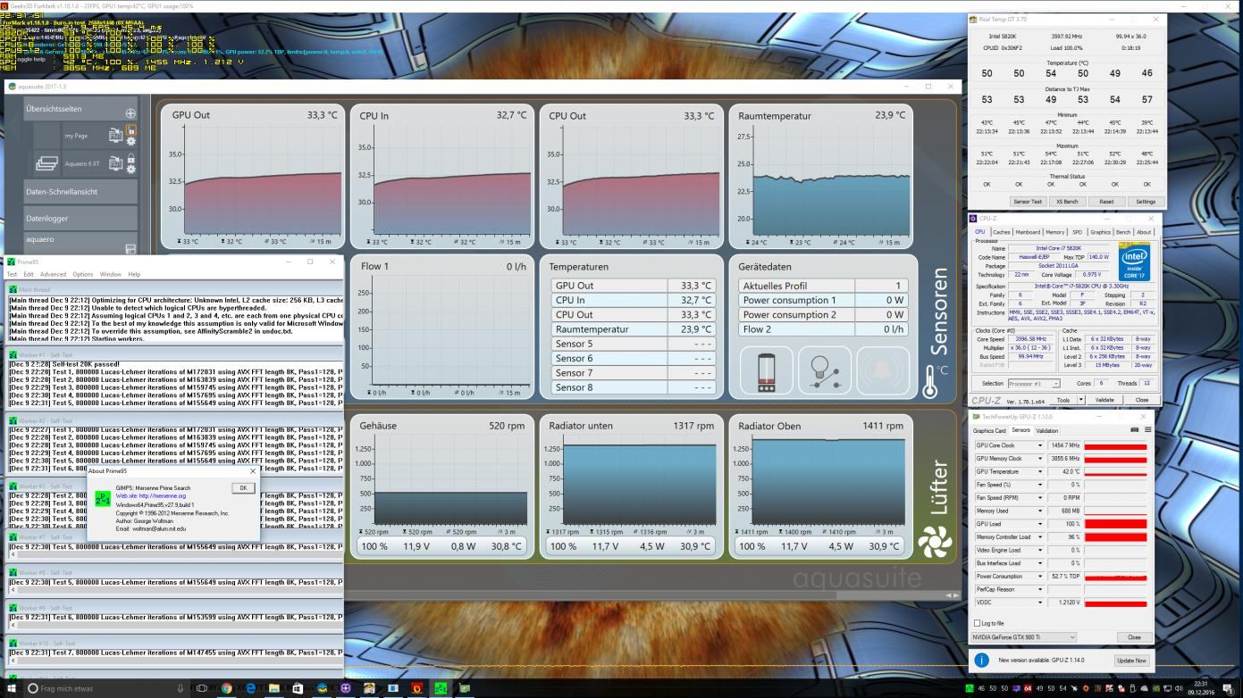This screenshot has height=698, width=1243.
Task: Open Prime95 Help menu
Action: click(x=134, y=274)
